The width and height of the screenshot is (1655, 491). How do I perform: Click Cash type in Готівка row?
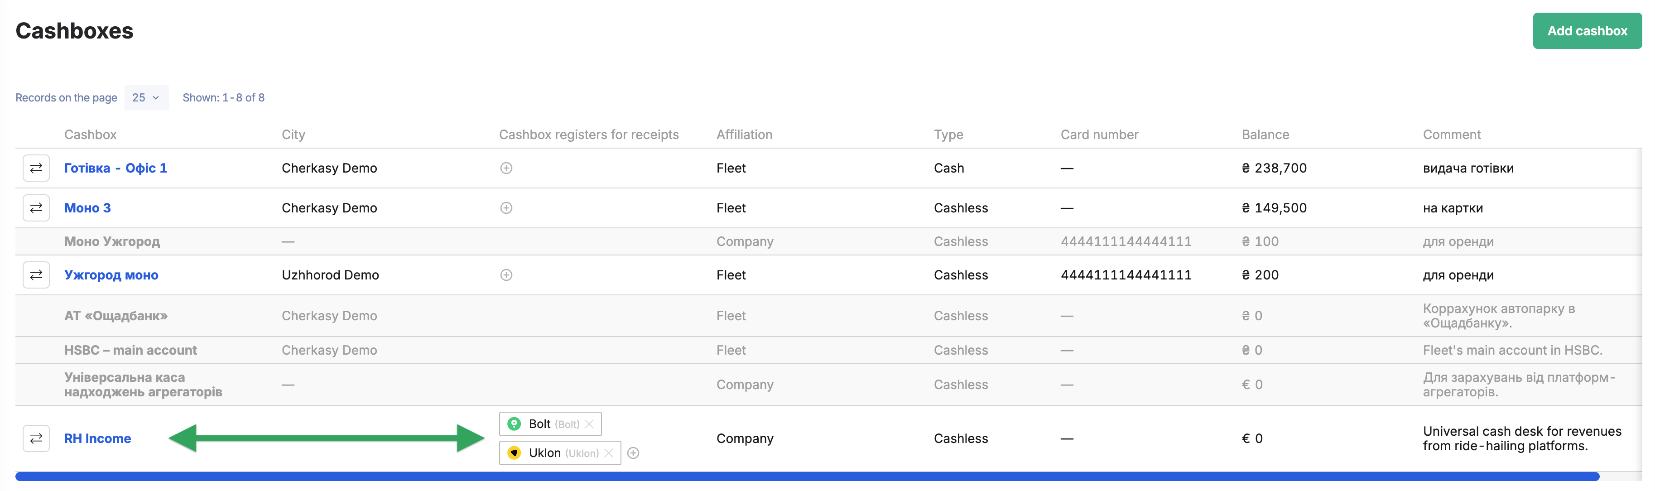click(948, 168)
